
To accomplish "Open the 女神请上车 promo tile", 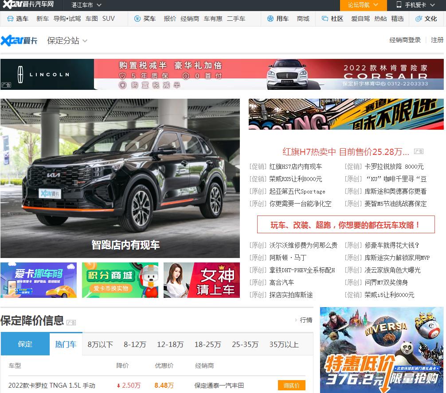I will tap(202, 280).
